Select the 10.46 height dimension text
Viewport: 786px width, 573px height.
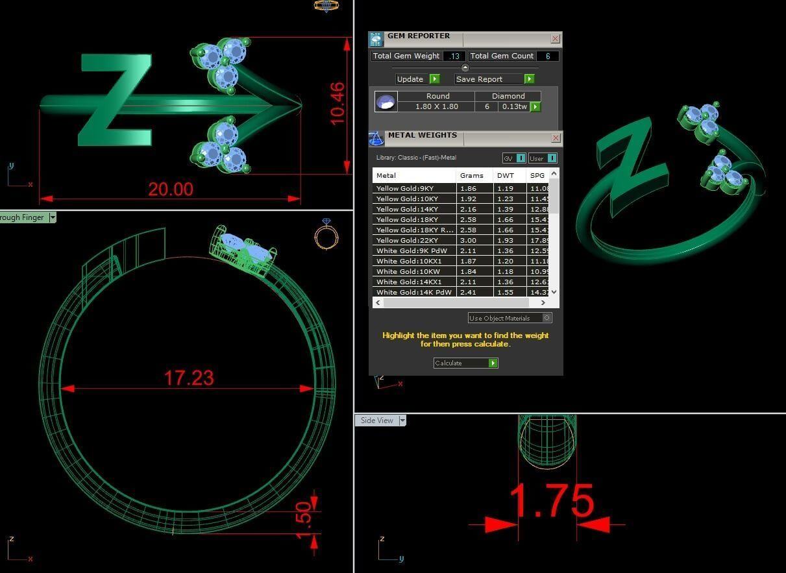(x=338, y=103)
